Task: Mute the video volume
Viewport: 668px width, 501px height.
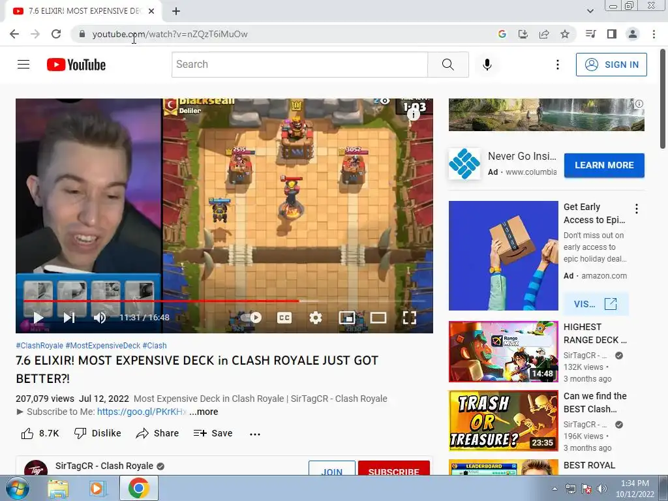Action: [100, 318]
